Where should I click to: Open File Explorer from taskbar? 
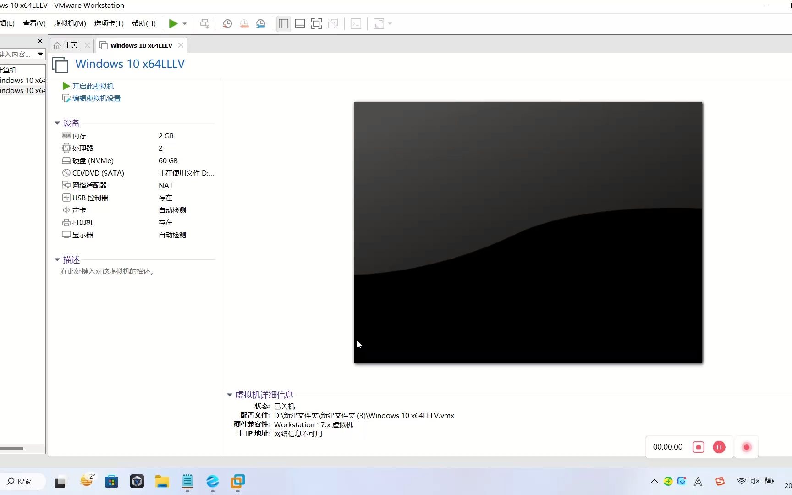[162, 482]
